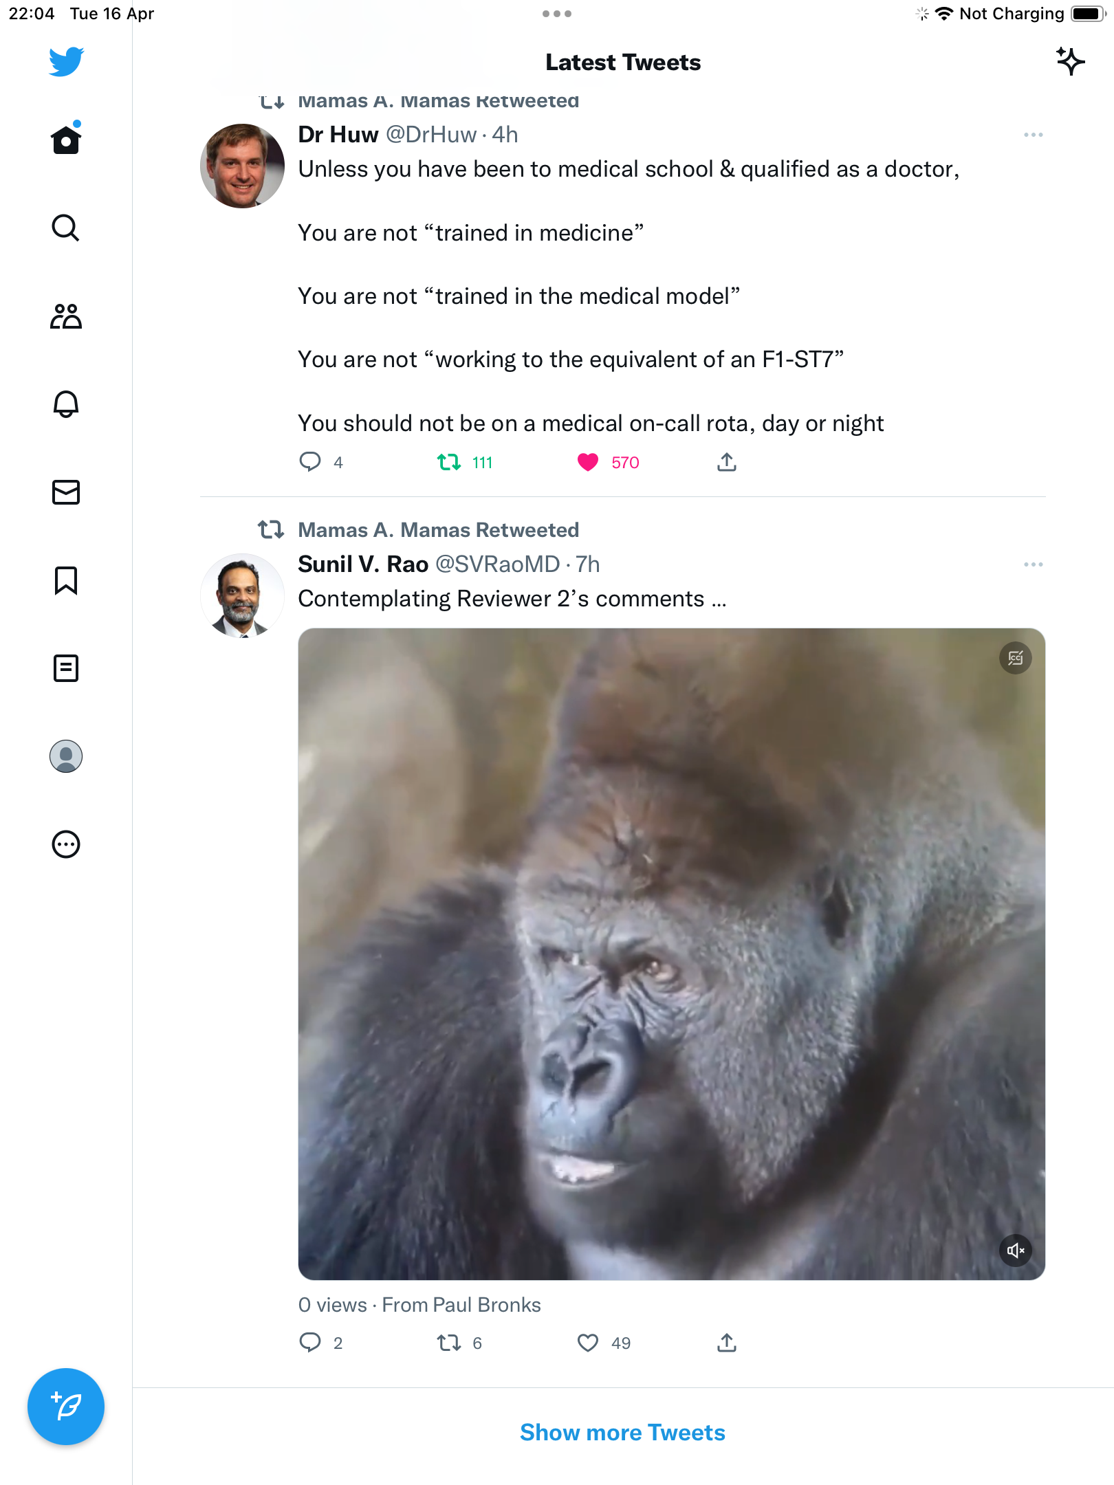Switch timeline view with sparkle icon
Viewport: 1114px width, 1485px height.
tap(1071, 62)
